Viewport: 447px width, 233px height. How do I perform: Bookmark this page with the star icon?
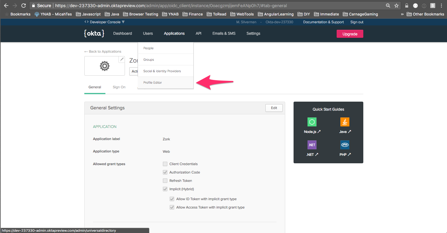pyautogui.click(x=396, y=6)
